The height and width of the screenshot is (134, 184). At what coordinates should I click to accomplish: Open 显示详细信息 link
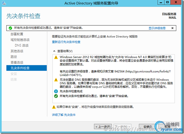pos(157,28)
